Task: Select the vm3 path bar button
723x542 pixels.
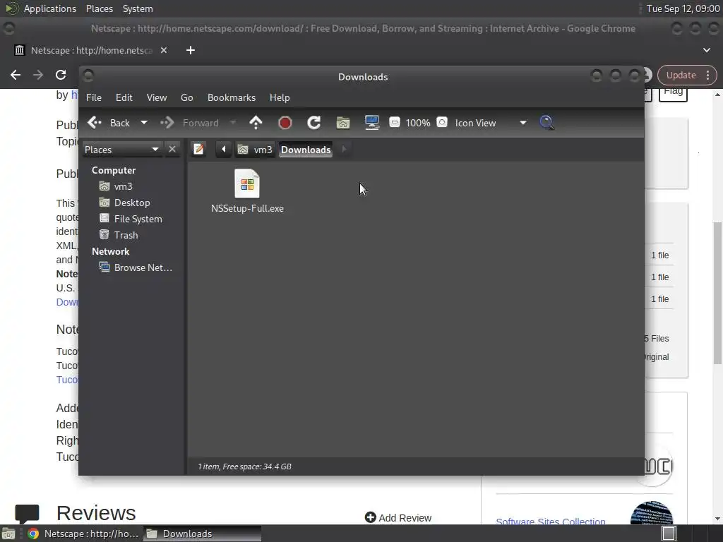Action: pyautogui.click(x=255, y=150)
